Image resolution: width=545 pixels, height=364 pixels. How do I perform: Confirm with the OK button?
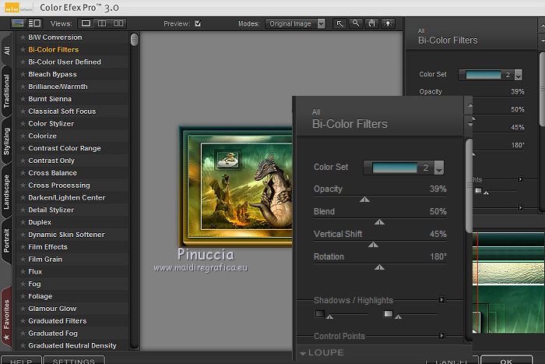click(x=506, y=361)
